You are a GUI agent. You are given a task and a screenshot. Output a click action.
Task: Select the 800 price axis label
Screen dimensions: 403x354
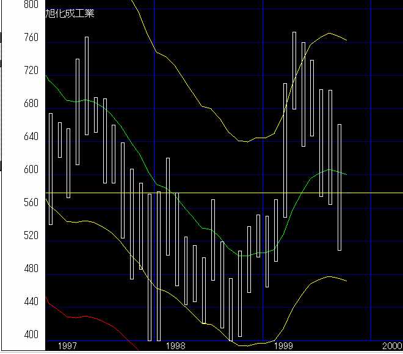[30, 5]
